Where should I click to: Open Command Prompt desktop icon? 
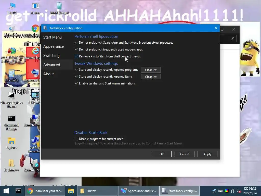click(11, 122)
